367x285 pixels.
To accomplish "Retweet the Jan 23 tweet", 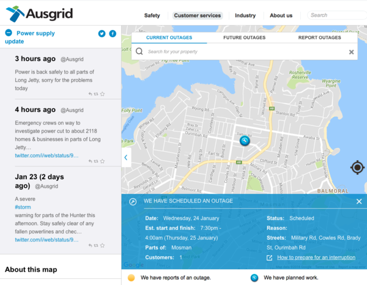I will (x=96, y=245).
